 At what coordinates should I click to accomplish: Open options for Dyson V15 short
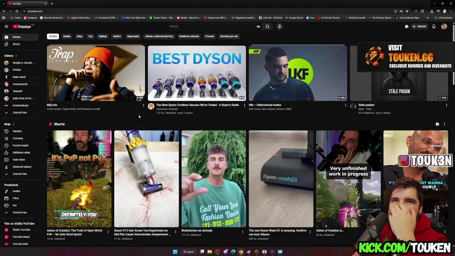click(x=175, y=232)
